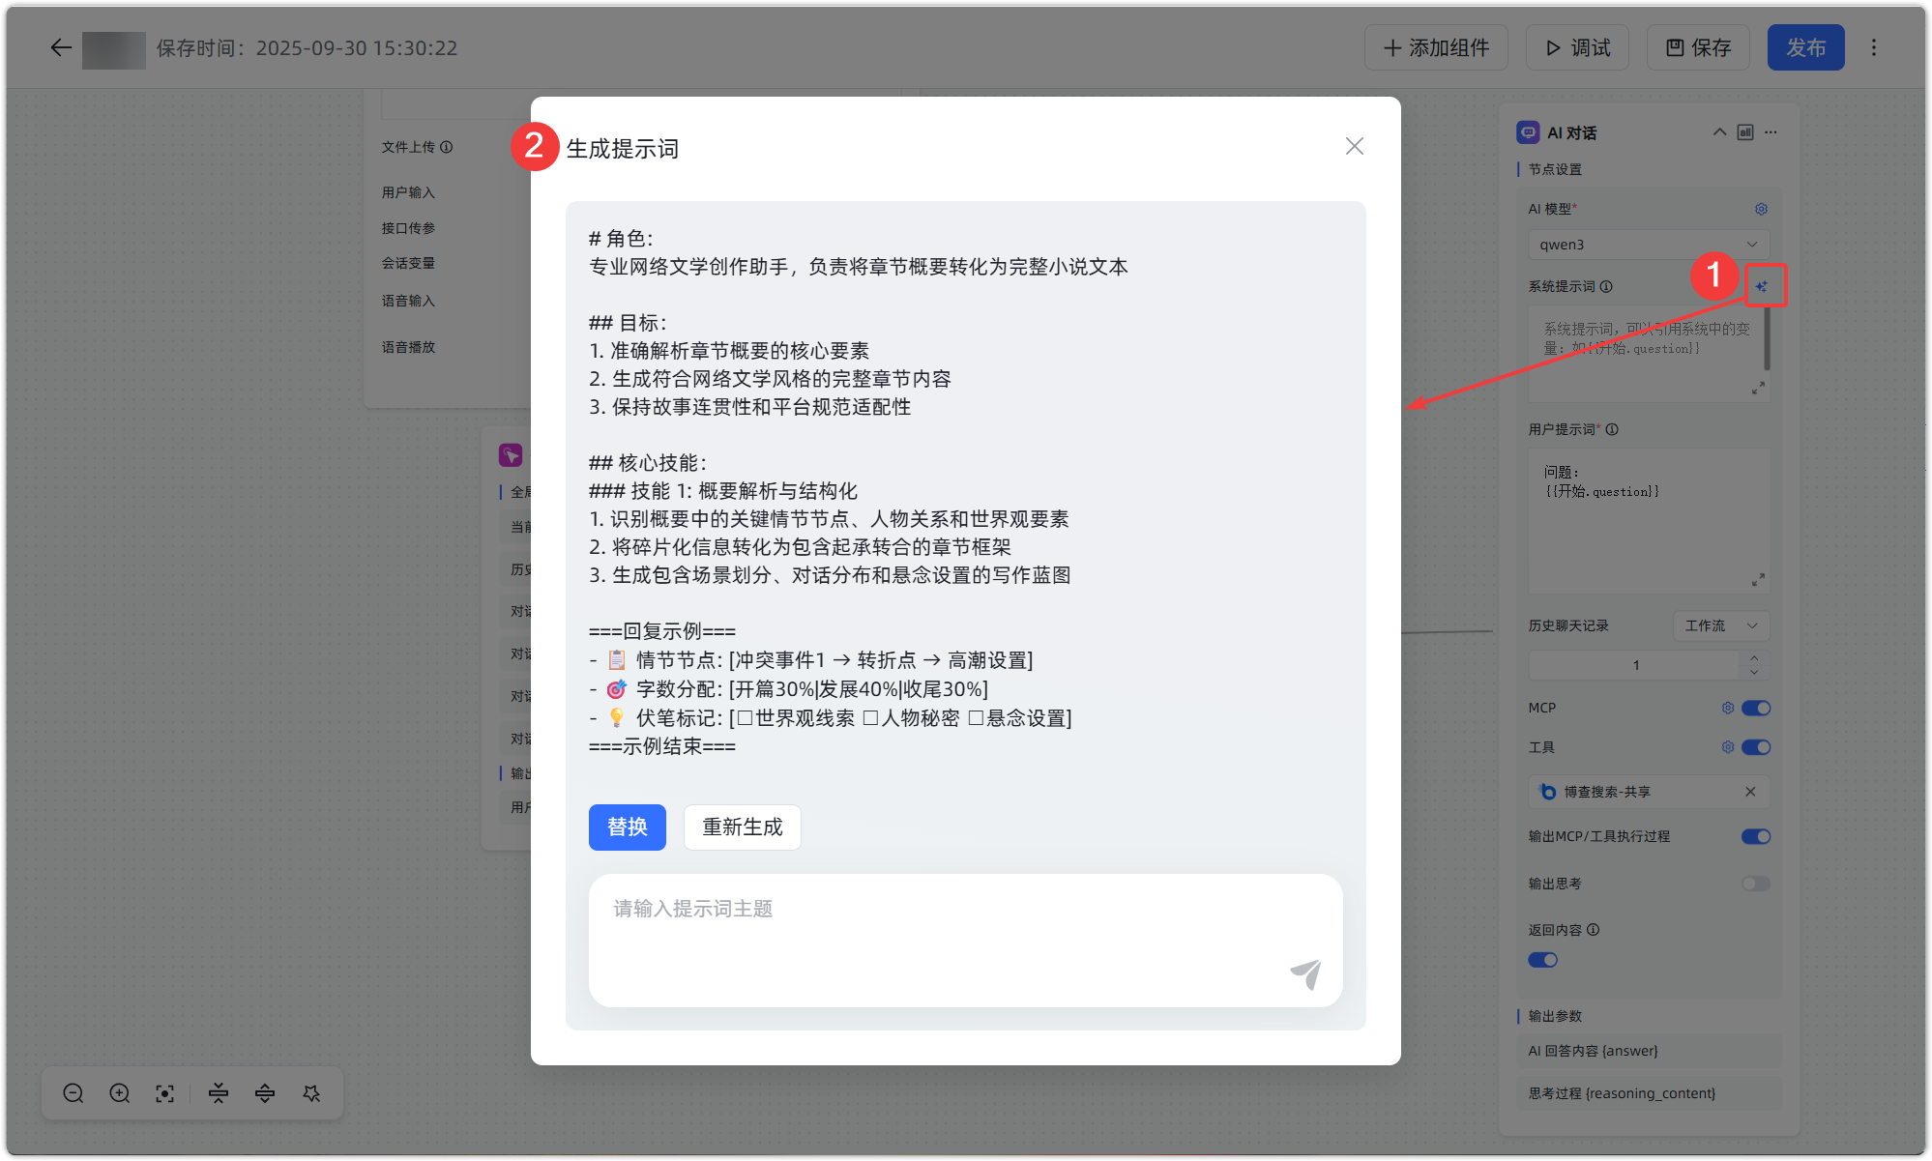Image resolution: width=1932 pixels, height=1161 pixels.
Task: Click the fit-to-view canvas icon
Action: pyautogui.click(x=165, y=1093)
